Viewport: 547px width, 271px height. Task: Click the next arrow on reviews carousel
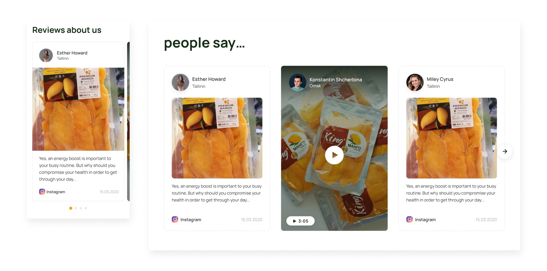505,151
